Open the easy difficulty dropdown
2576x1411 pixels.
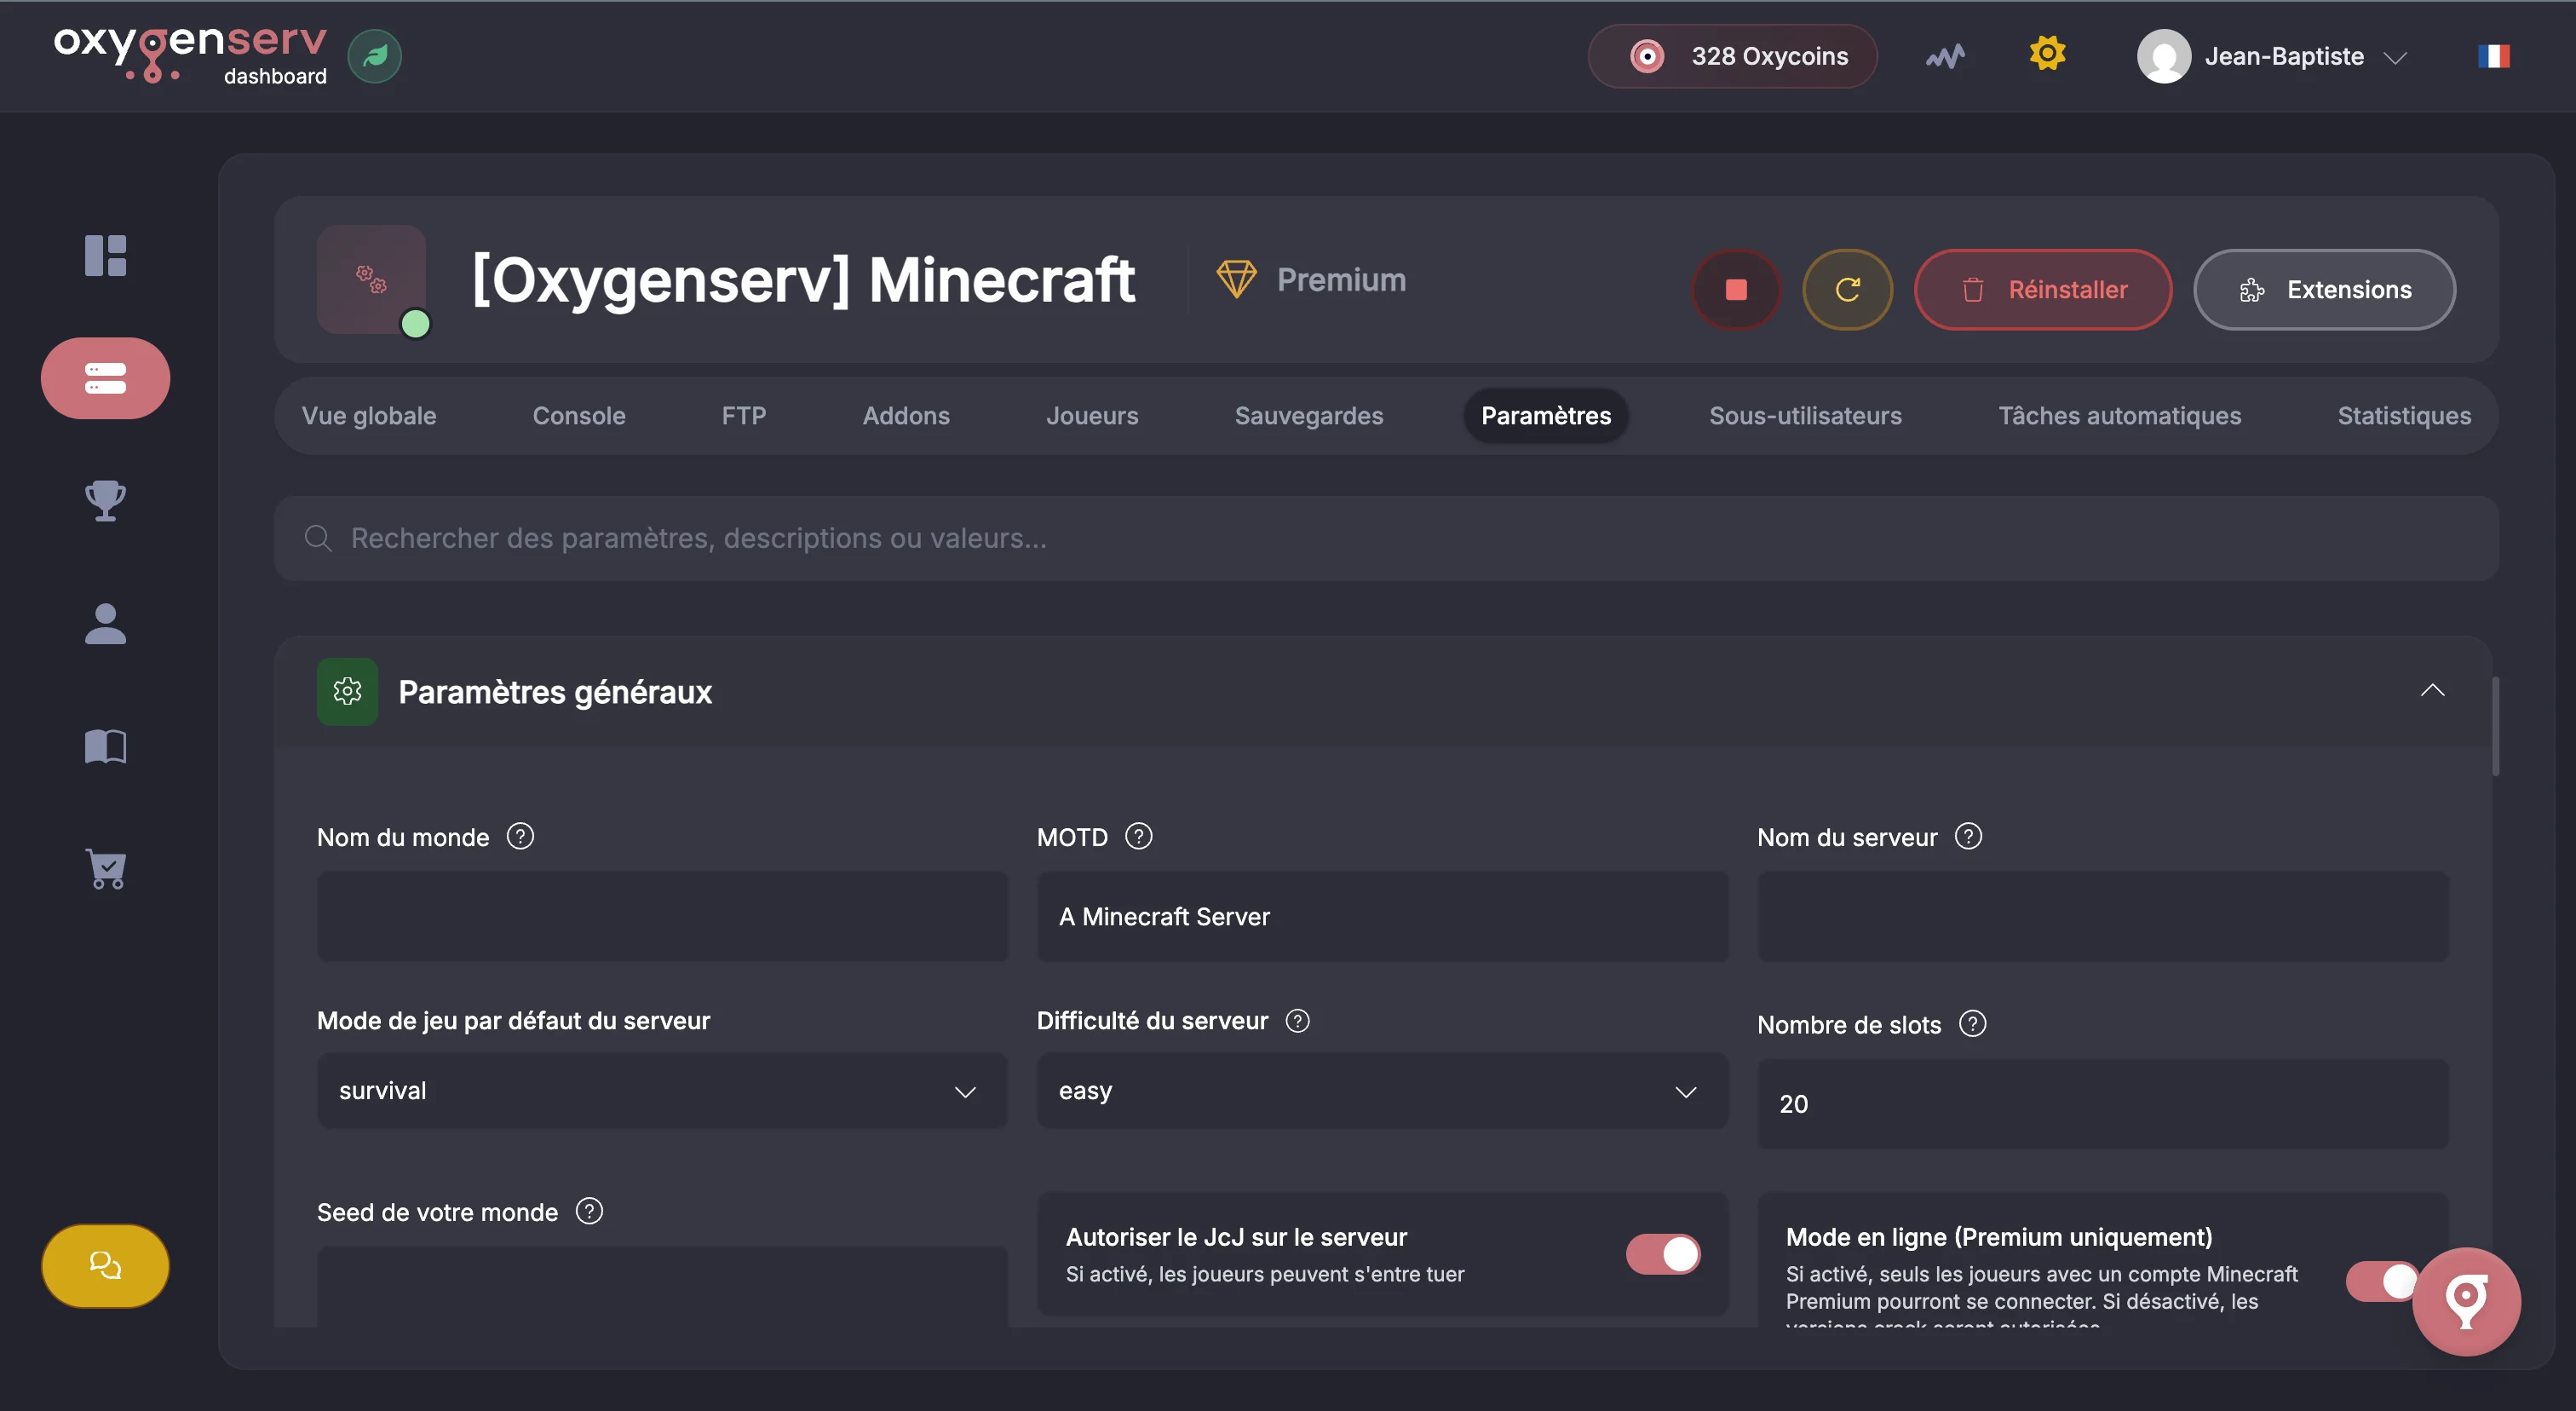point(1381,1091)
